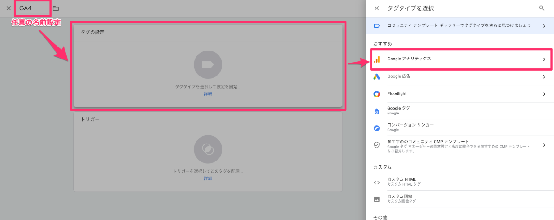The image size is (554, 220).
Task: Click the おすすめ section label
Action: 383,44
